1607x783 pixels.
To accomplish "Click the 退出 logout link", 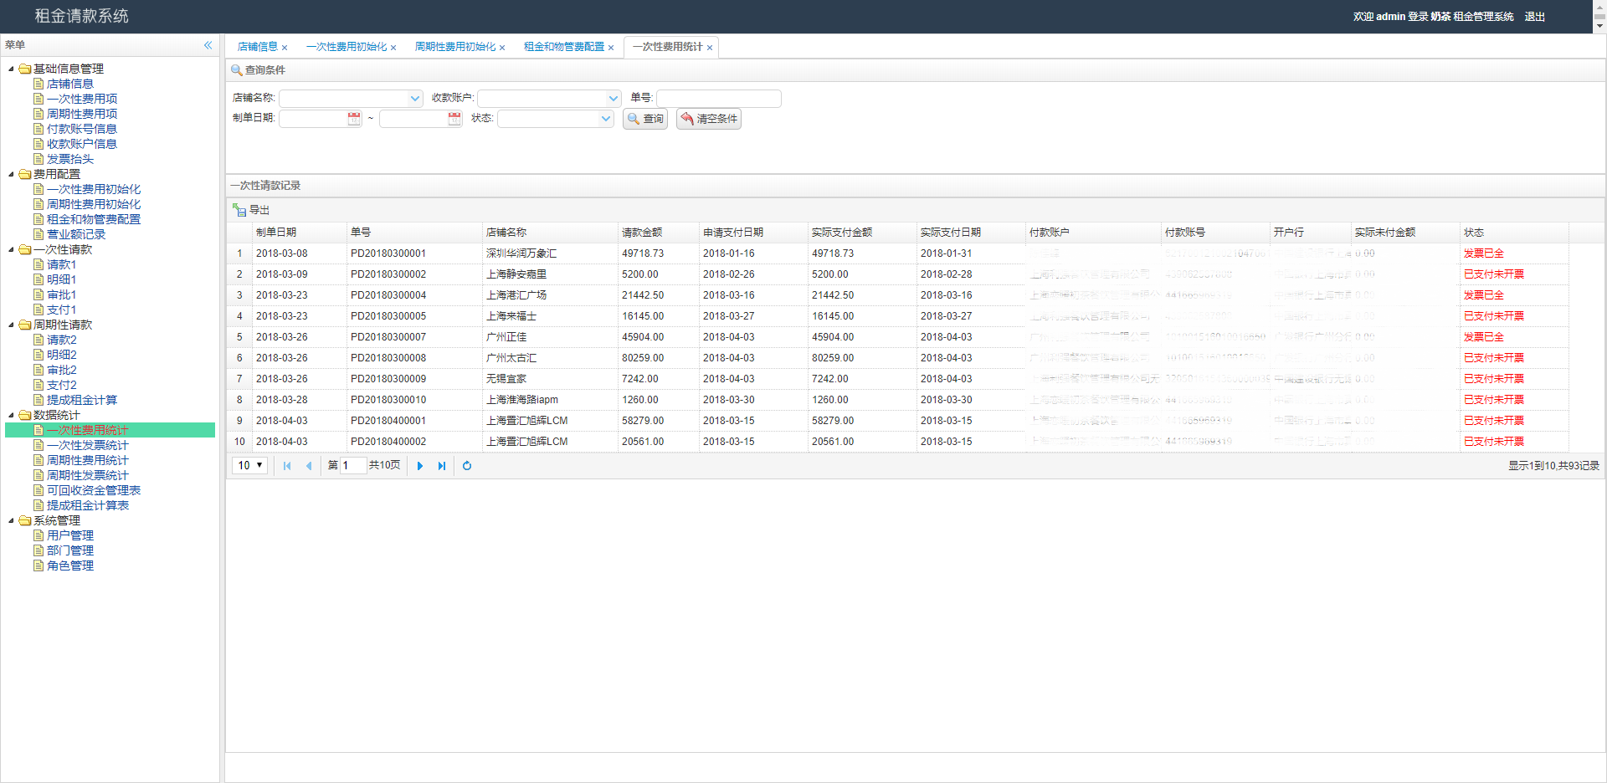I will (x=1534, y=17).
